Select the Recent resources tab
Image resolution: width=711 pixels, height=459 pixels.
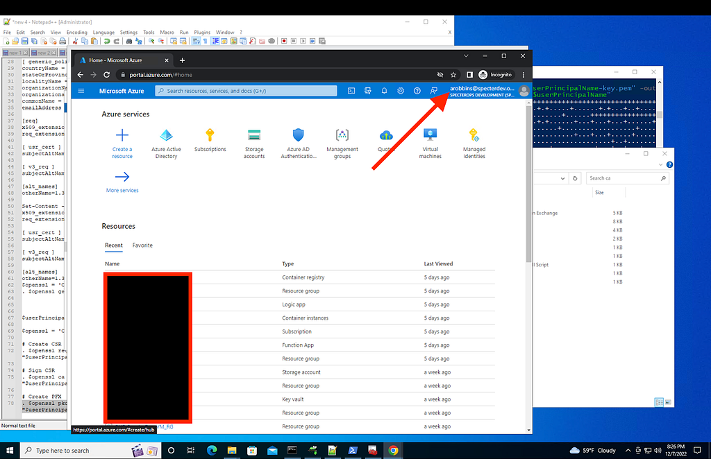tap(114, 245)
